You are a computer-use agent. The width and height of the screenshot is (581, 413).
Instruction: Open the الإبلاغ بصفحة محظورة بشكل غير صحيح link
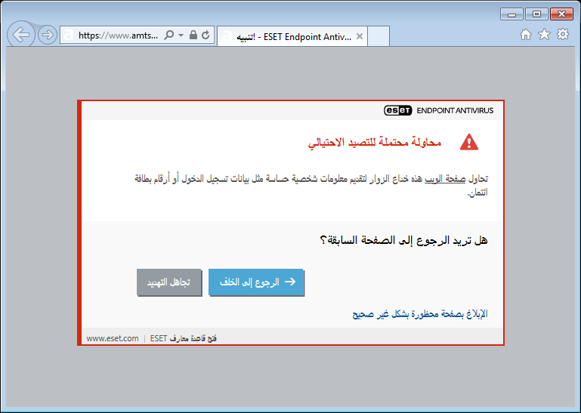(420, 313)
